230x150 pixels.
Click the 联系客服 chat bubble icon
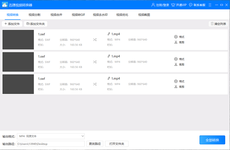pyautogui.click(x=191, y=5)
